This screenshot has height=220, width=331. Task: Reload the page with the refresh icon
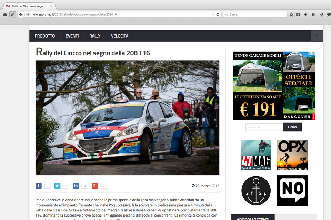tap(218, 14)
